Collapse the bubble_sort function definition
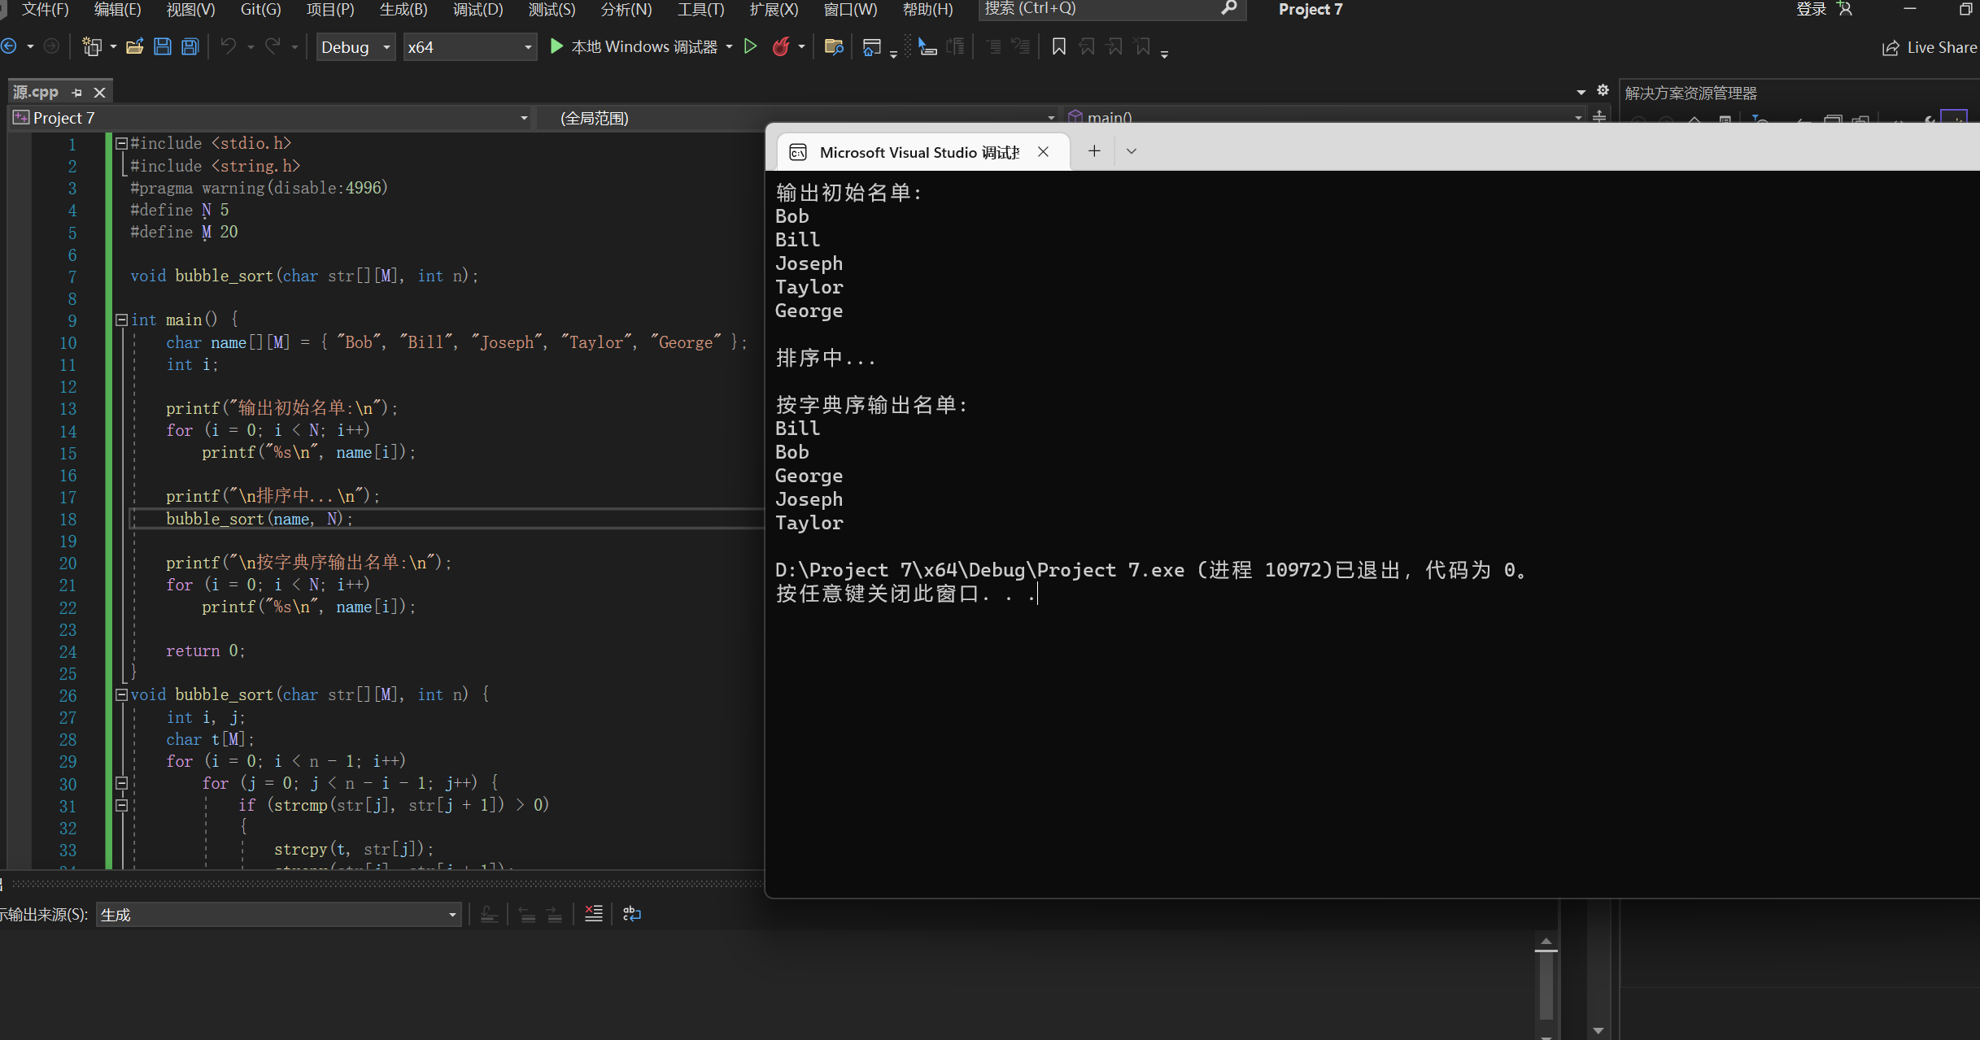 click(121, 694)
